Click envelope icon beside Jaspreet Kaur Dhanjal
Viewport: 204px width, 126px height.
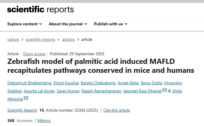[165, 91]
